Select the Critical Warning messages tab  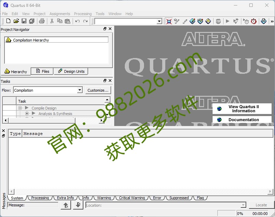tap(132, 198)
